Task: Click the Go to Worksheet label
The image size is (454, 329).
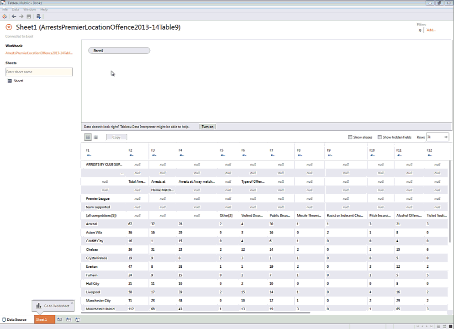Action: pyautogui.click(x=57, y=306)
